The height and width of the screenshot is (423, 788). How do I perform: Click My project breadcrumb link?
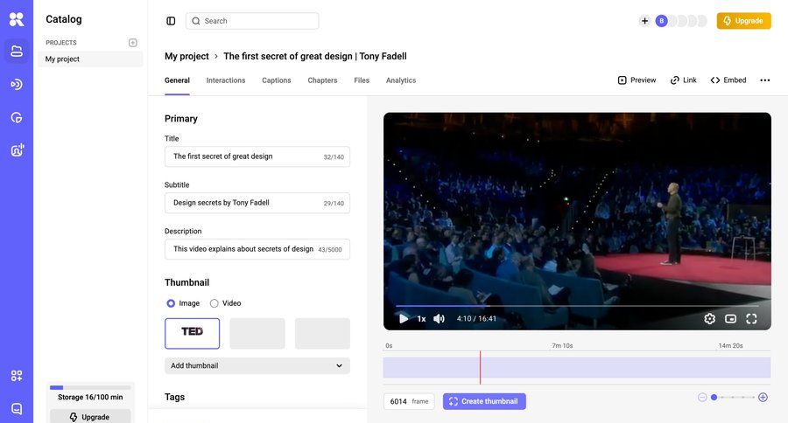[186, 56]
